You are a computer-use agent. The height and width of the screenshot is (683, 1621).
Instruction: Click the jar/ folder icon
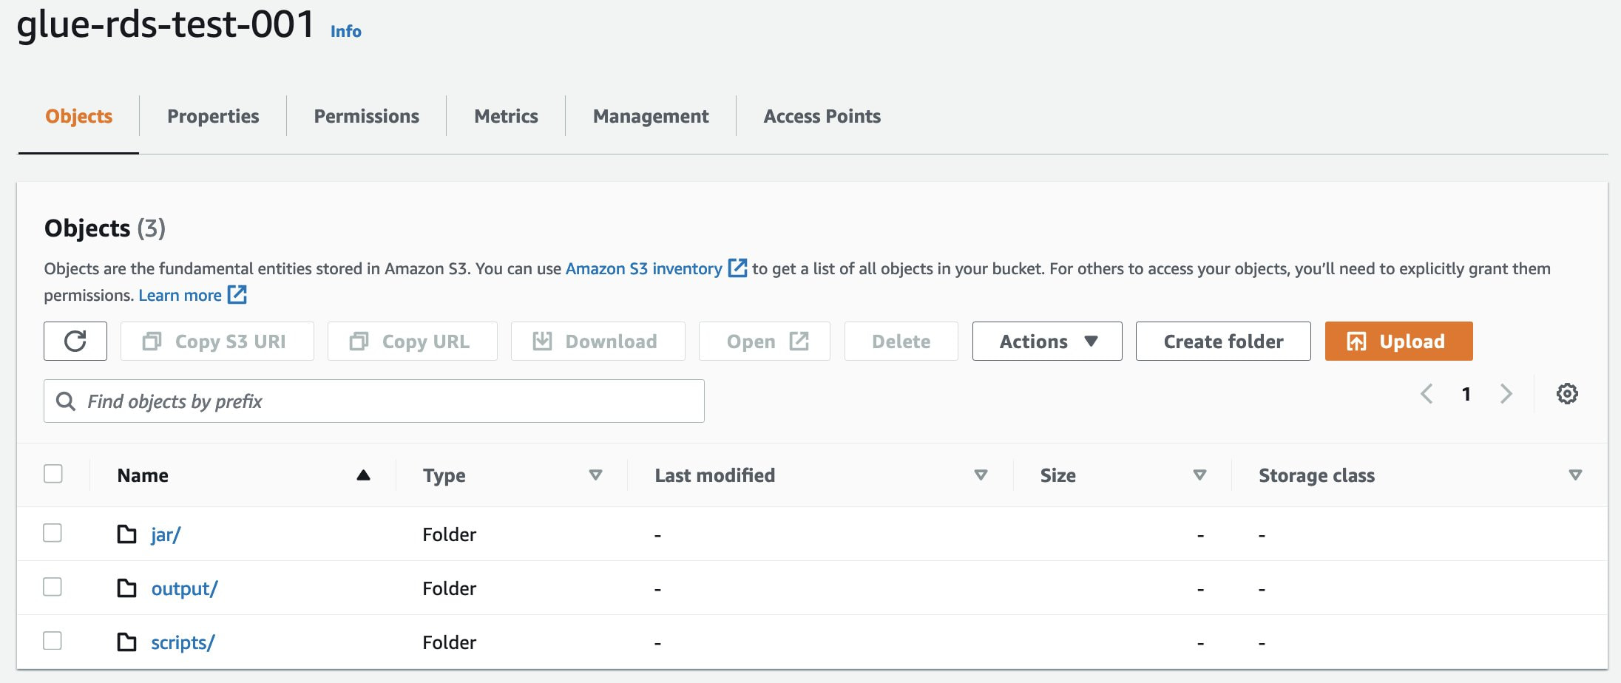point(127,534)
